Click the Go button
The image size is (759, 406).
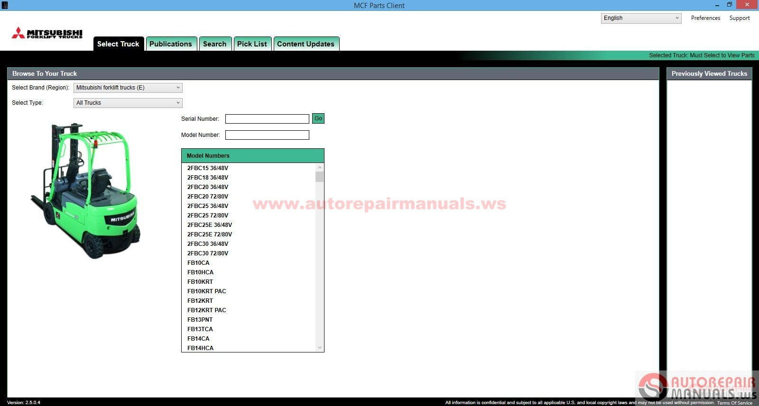click(318, 118)
